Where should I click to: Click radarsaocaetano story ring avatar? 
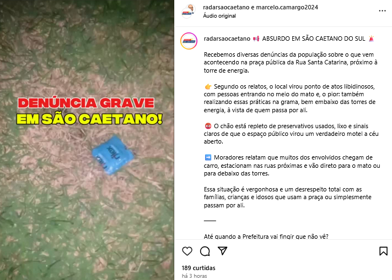click(189, 41)
